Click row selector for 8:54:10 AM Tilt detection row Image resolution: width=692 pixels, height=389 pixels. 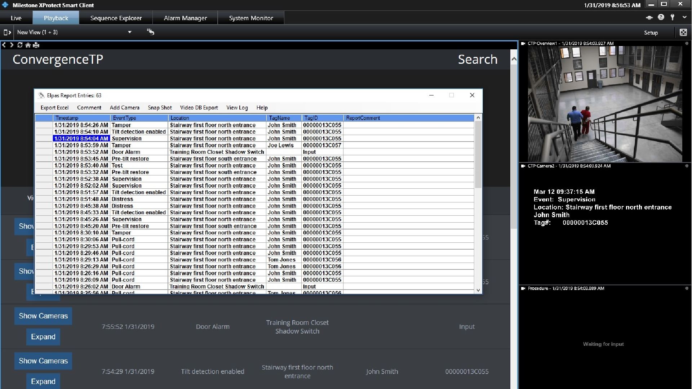pos(44,132)
